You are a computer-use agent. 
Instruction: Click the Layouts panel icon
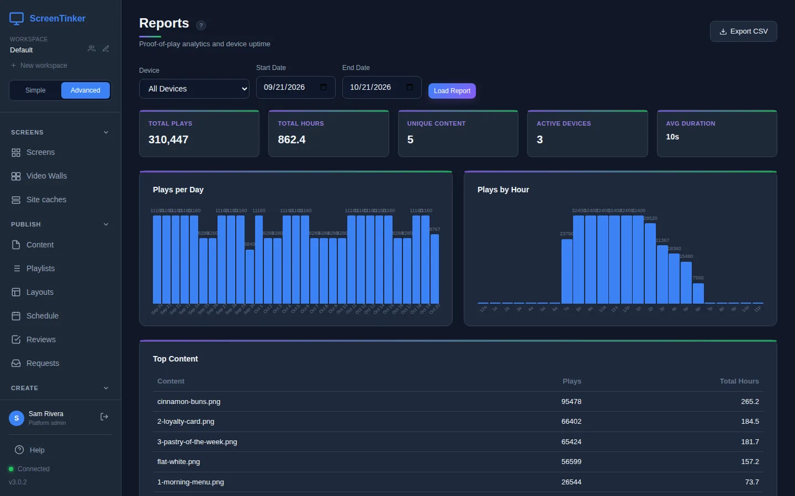click(x=16, y=292)
